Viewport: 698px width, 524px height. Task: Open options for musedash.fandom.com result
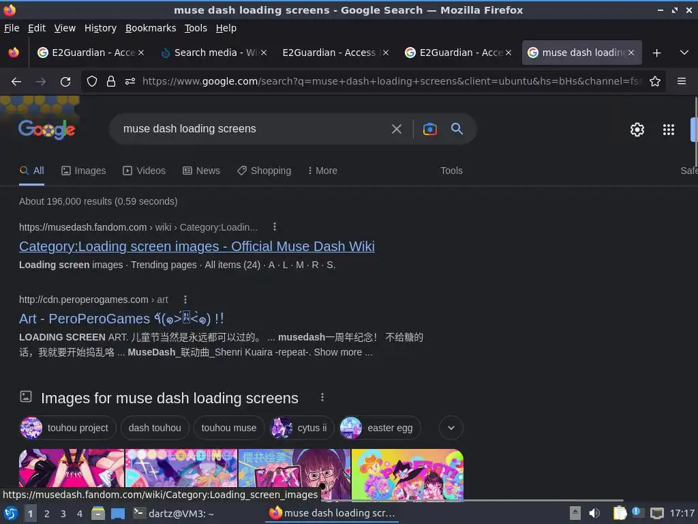click(275, 227)
